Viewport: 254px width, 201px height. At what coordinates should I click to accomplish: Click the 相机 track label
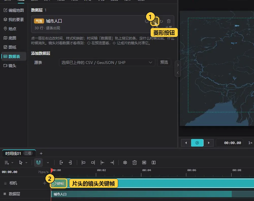point(13,183)
